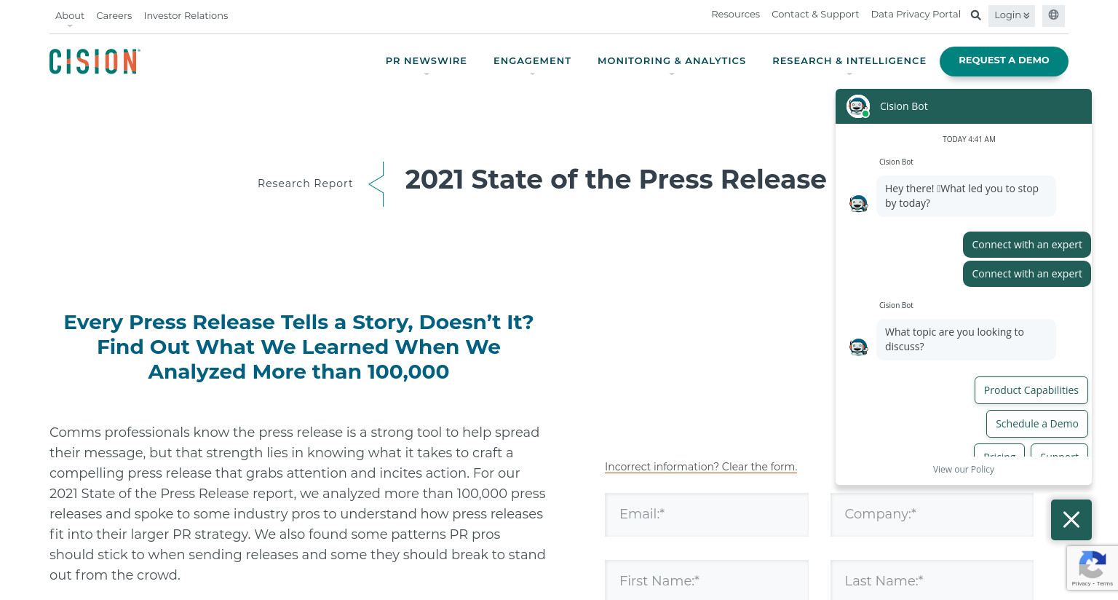Expand Monitoring & Analytics menu
Image resolution: width=1118 pixels, height=600 pixels.
click(x=671, y=61)
